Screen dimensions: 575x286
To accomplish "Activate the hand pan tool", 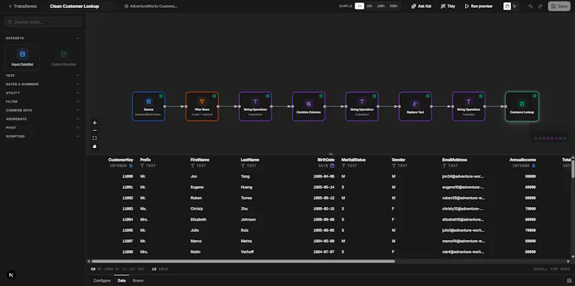I will click(507, 6).
